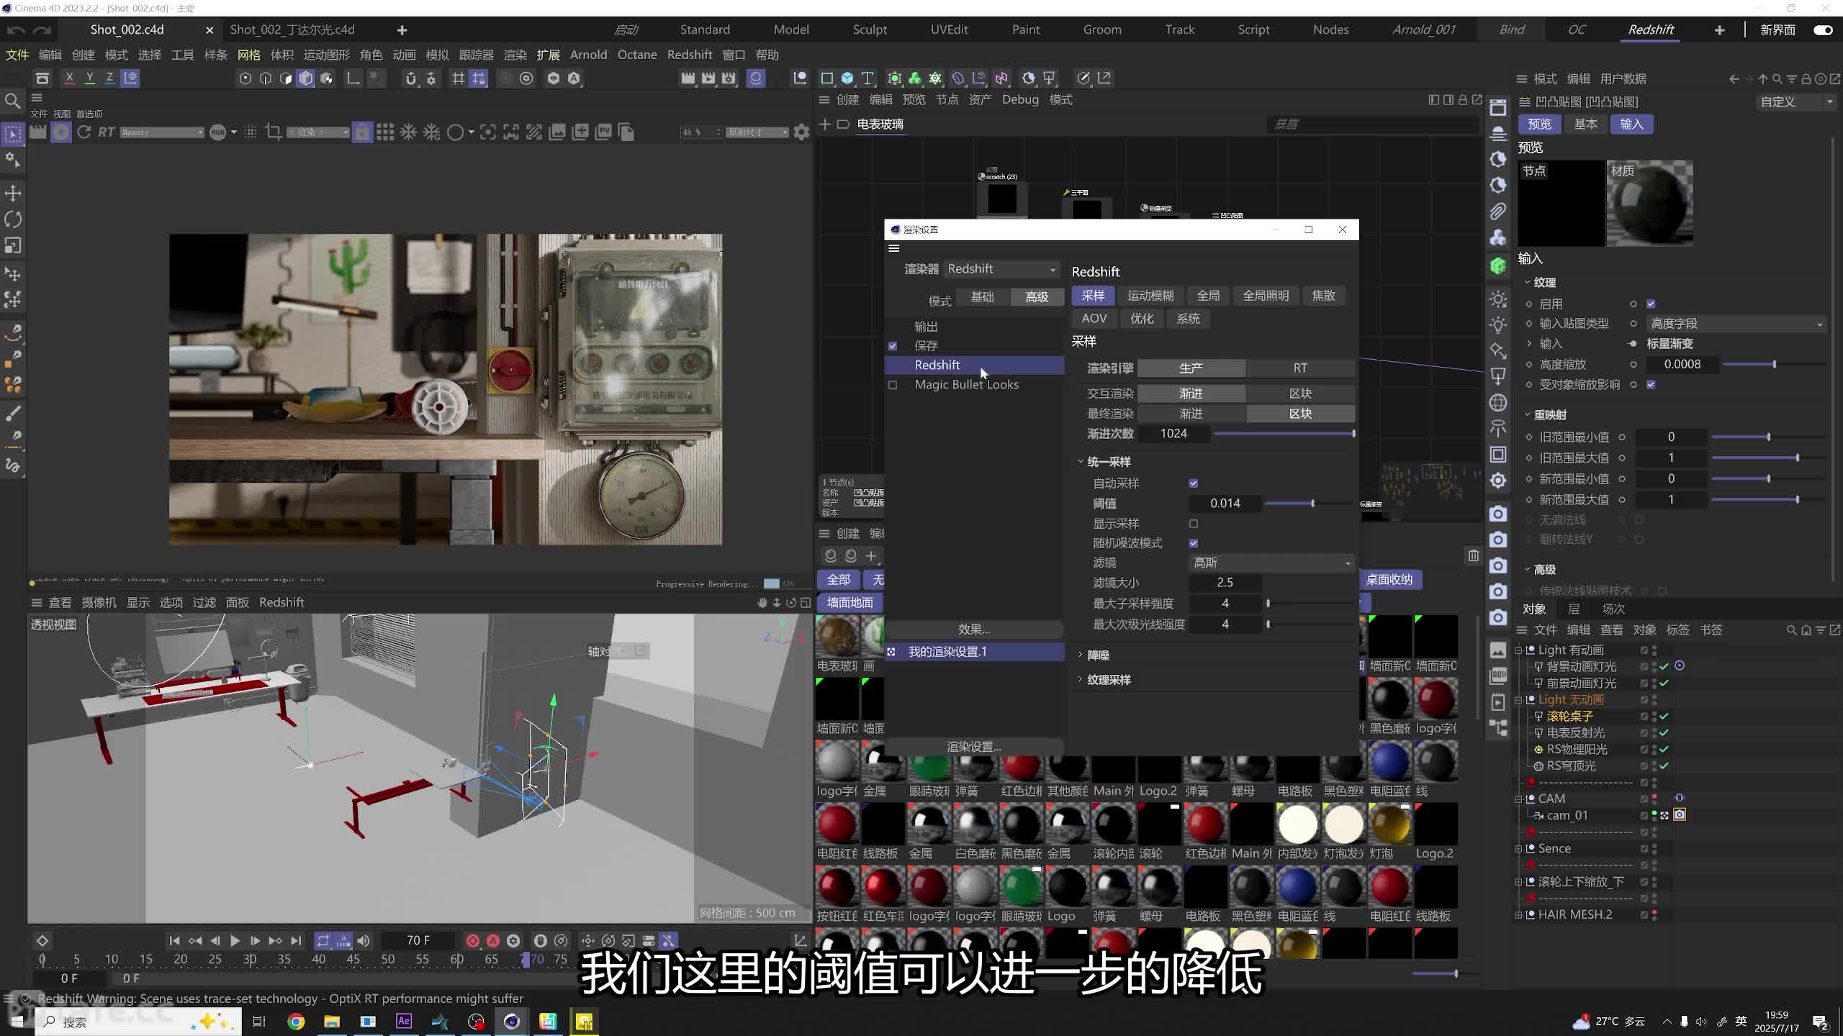1843x1036 pixels.
Task: Open Redshift render view settings gear
Action: coord(801,132)
